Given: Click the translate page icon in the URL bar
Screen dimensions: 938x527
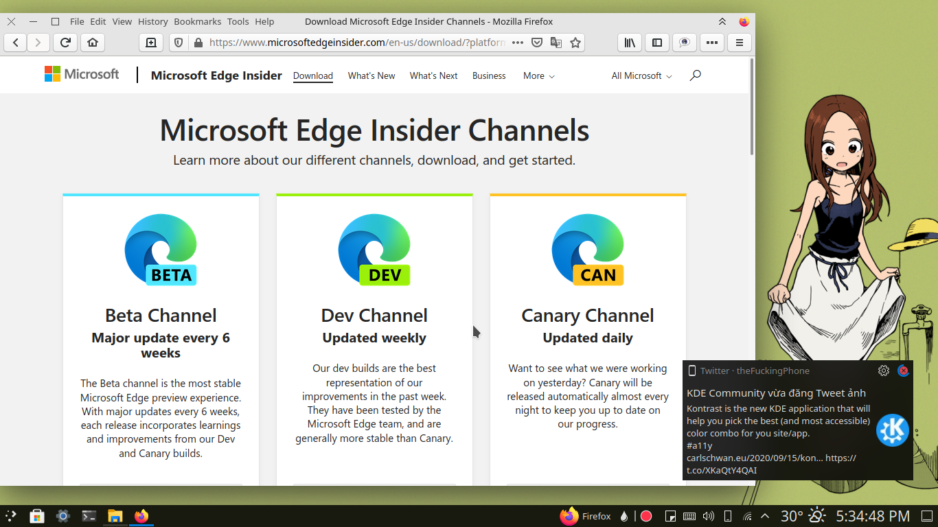Looking at the screenshot, I should pos(556,43).
